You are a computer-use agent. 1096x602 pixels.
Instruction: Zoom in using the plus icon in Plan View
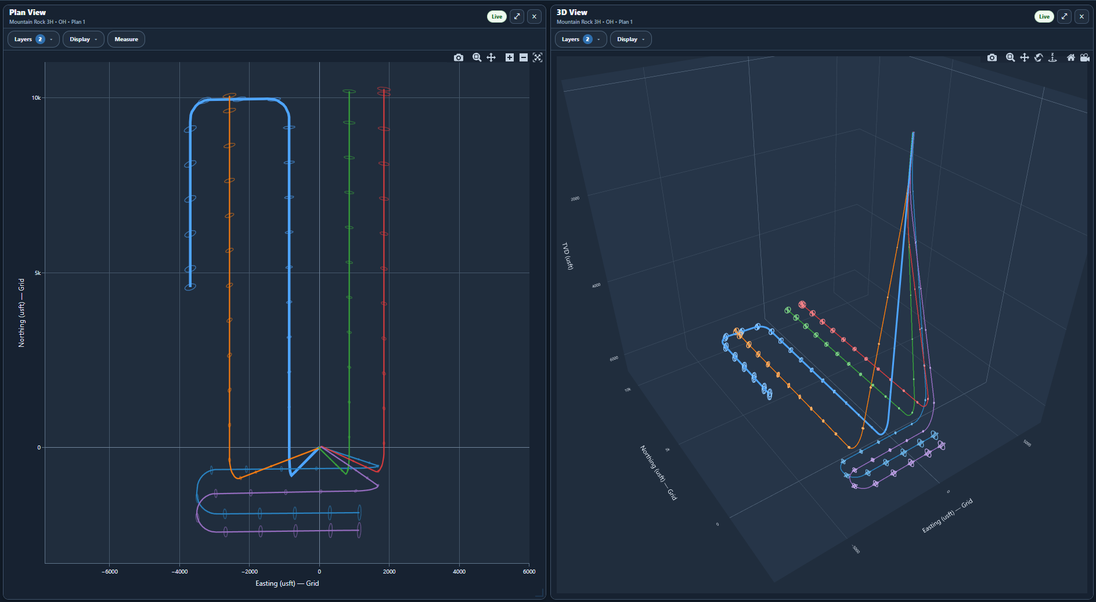(510, 57)
